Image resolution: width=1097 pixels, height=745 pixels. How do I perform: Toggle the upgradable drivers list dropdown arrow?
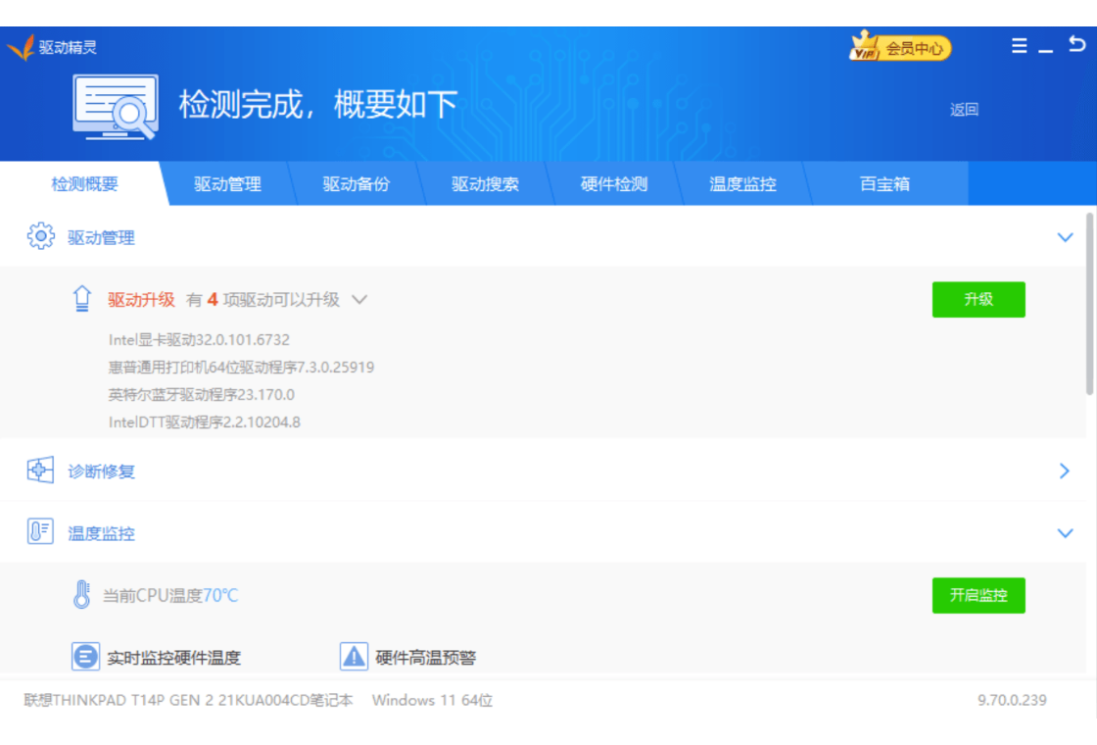click(359, 300)
